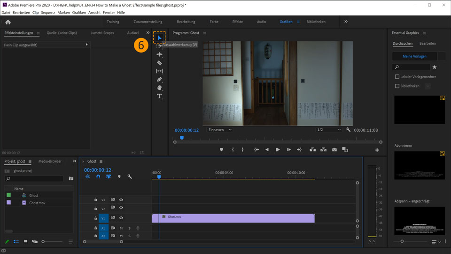This screenshot has width=451, height=254.
Task: Mute audio track A1
Action: pyautogui.click(x=121, y=228)
